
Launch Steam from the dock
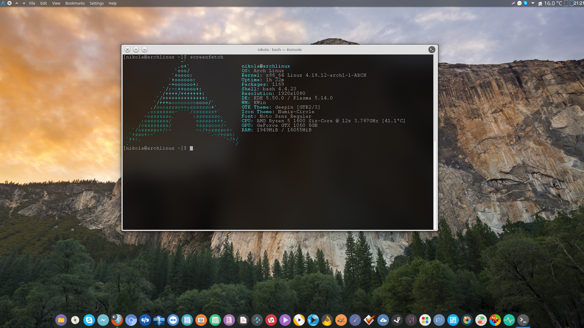(397, 320)
